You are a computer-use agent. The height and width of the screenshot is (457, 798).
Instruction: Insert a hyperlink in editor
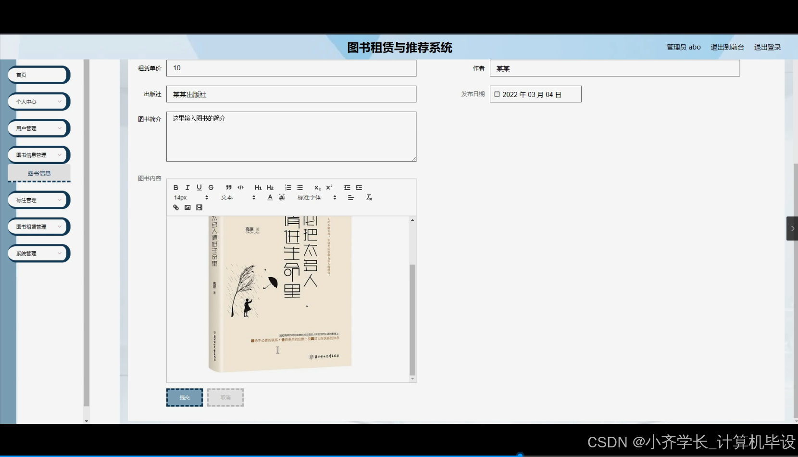pyautogui.click(x=176, y=208)
